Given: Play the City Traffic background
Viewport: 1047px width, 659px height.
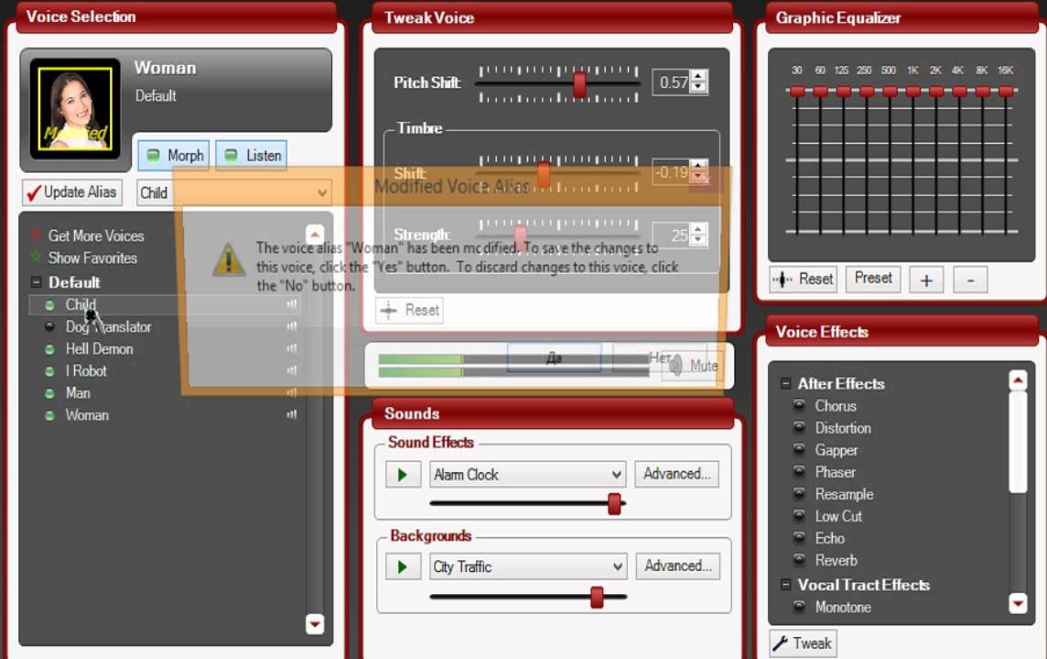Looking at the screenshot, I should point(402,567).
